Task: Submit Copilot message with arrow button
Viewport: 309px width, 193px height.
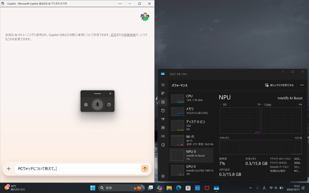Action: pos(145,169)
